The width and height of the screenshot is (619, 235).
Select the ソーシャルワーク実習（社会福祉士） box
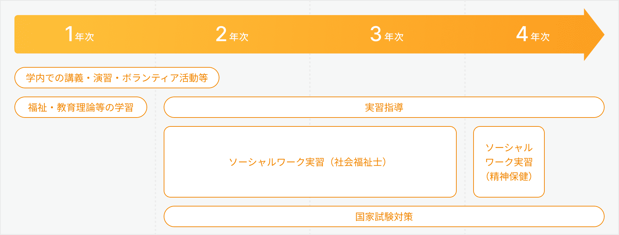coord(310,162)
